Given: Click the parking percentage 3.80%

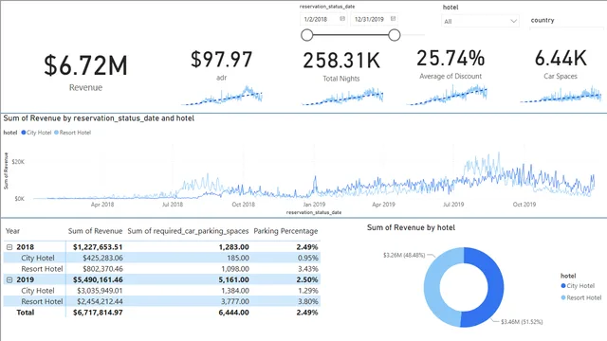Looking at the screenshot, I should pyautogui.click(x=307, y=301).
